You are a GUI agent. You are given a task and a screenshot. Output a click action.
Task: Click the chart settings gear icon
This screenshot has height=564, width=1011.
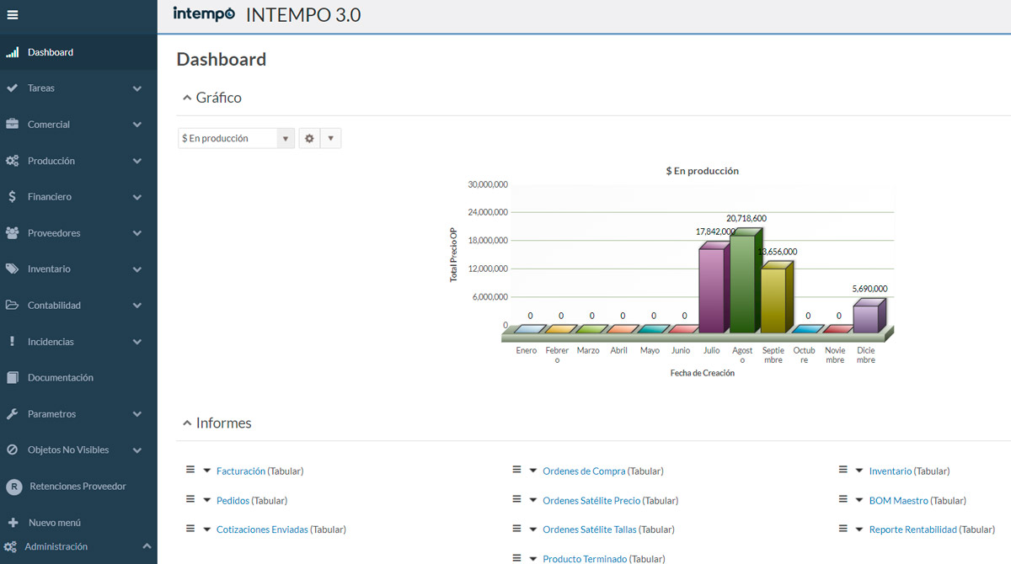tap(309, 138)
